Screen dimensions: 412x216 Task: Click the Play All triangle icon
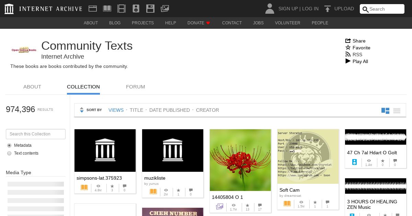[348, 61]
